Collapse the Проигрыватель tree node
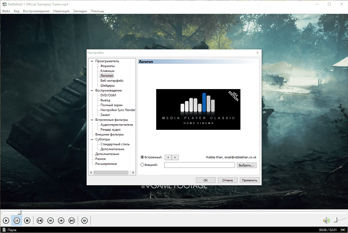The image size is (348, 233). [x=92, y=61]
